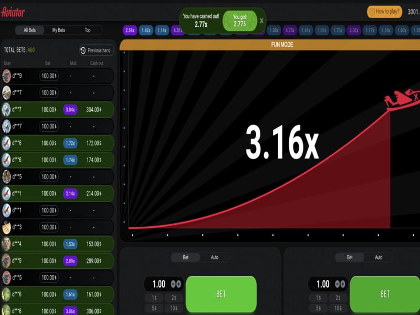The width and height of the screenshot is (420, 315).
Task: Click the 3.16x current multiplier display
Action: (282, 142)
